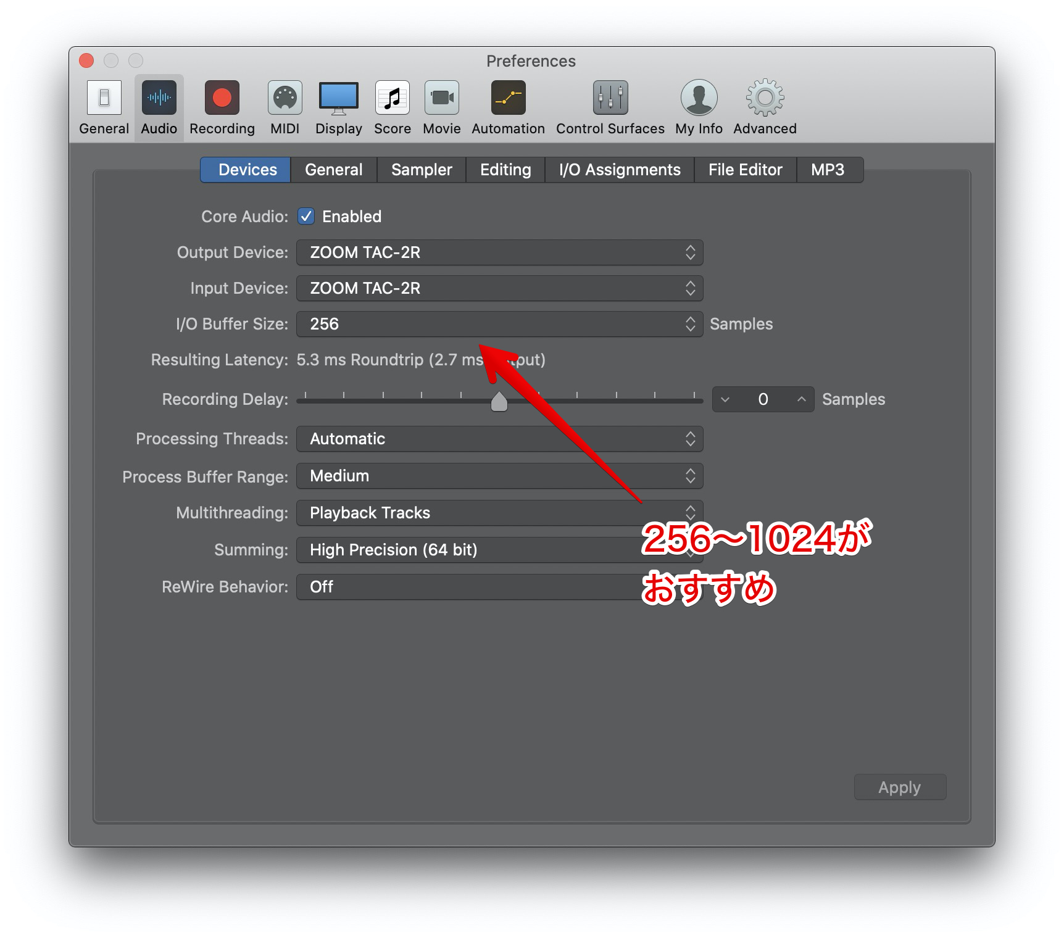Viewport: 1064px width, 938px height.
Task: Open the MIDI preferences icon
Action: 285,99
